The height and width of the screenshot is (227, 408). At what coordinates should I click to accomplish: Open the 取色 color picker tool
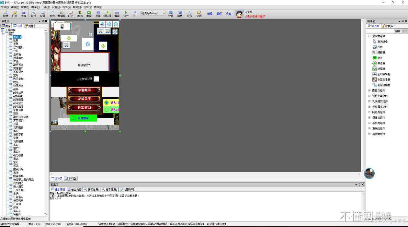52,14
